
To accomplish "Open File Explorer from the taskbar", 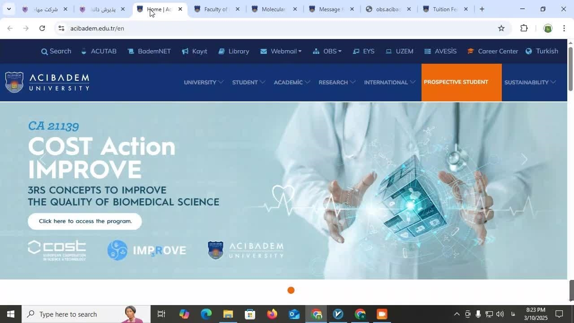I will coord(228,314).
